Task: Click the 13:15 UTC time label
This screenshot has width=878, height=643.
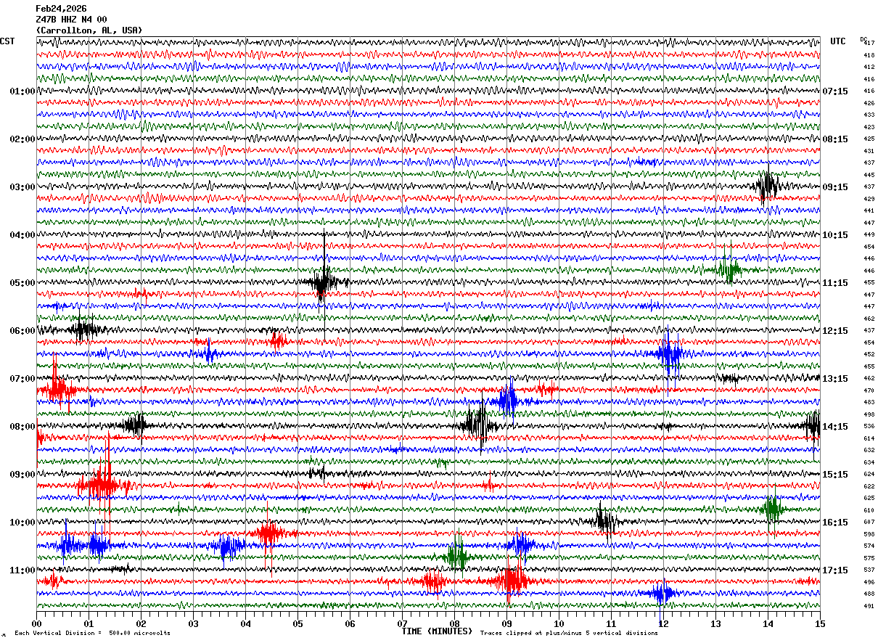Action: pyautogui.click(x=835, y=379)
